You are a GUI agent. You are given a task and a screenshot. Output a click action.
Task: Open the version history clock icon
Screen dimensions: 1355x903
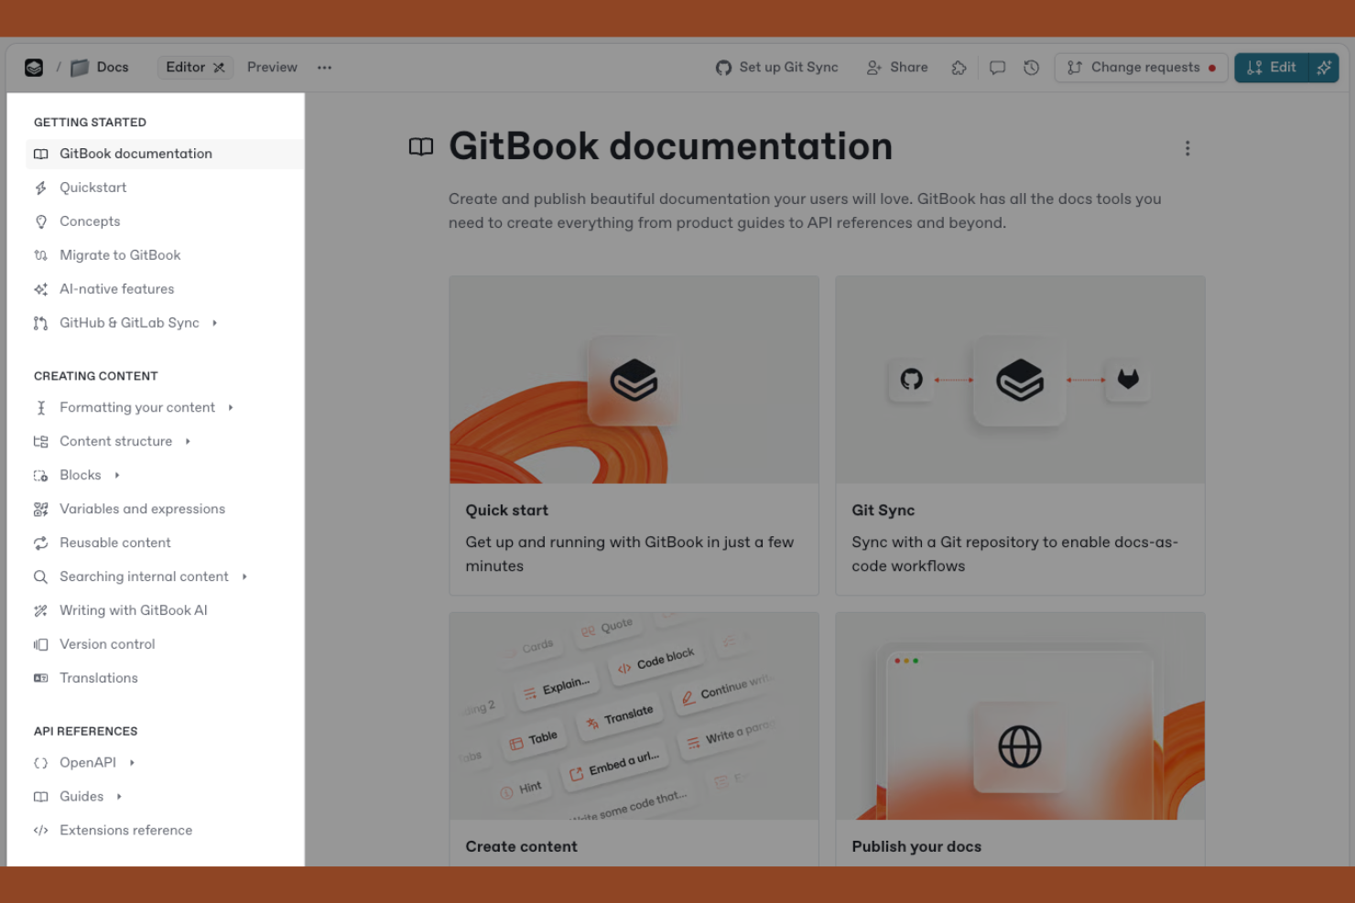click(x=1031, y=68)
